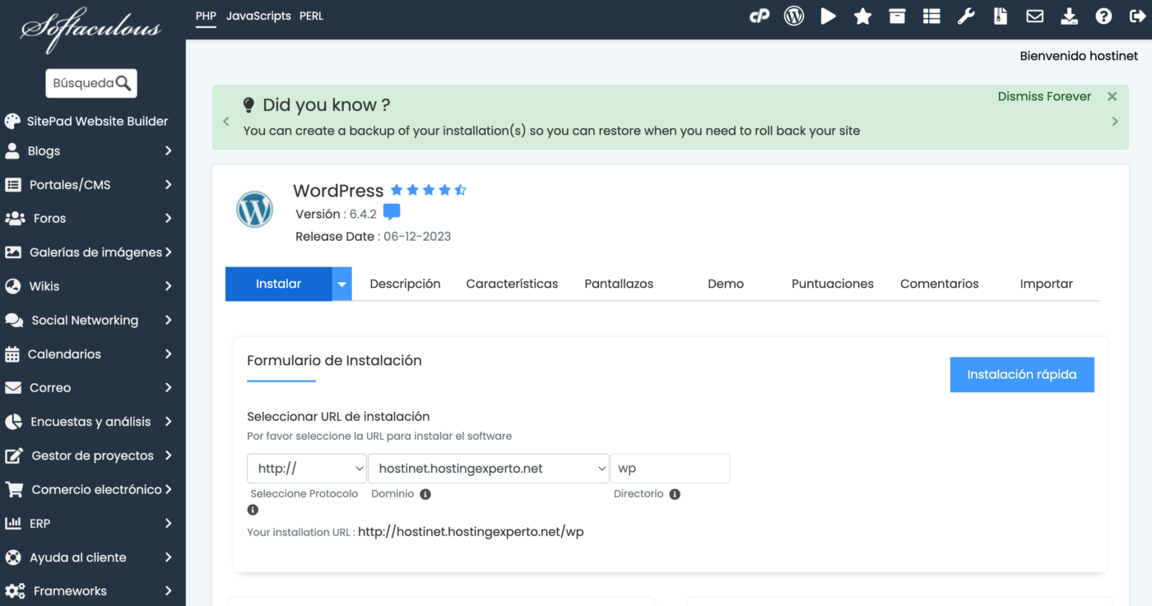Switch to the Pantallazos tab
Viewport: 1152px width, 606px height.
[x=619, y=284]
